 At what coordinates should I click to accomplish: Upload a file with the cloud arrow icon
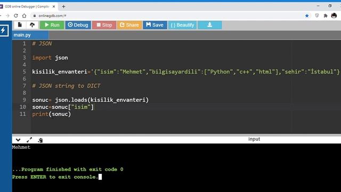(32, 25)
